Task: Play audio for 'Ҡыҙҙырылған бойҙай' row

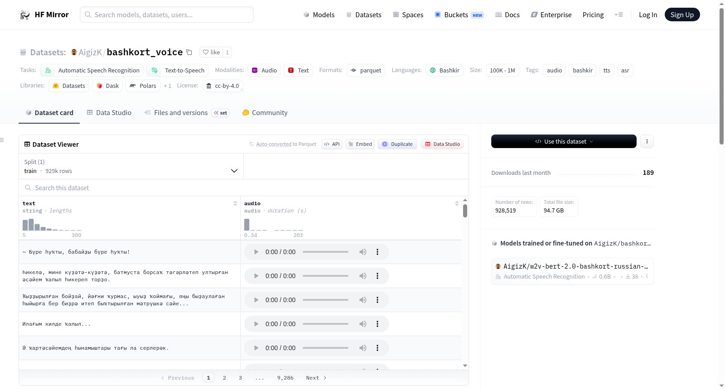Action: tap(256, 300)
